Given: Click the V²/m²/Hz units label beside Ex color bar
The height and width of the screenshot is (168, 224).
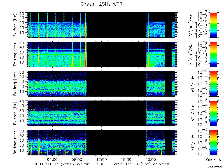Looking at the screenshot, I should (x=191, y=25).
